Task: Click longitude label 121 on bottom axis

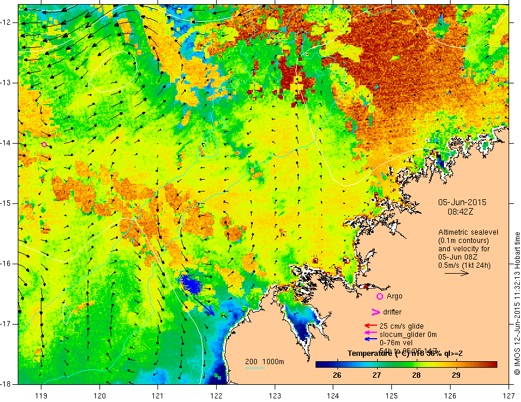Action: 158,395
